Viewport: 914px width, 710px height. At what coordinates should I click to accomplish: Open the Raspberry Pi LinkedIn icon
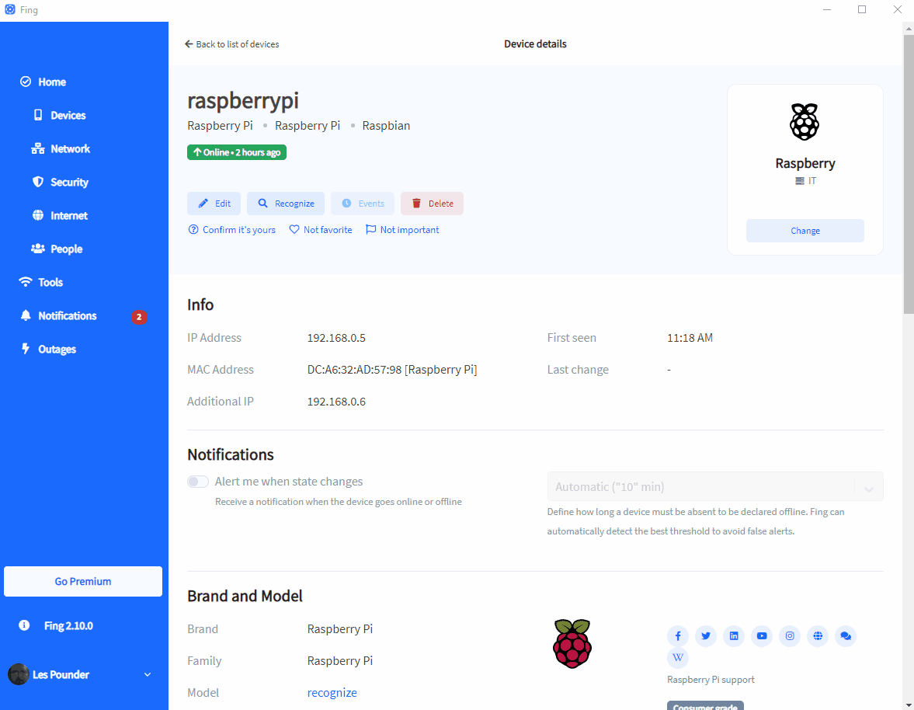pyautogui.click(x=734, y=636)
